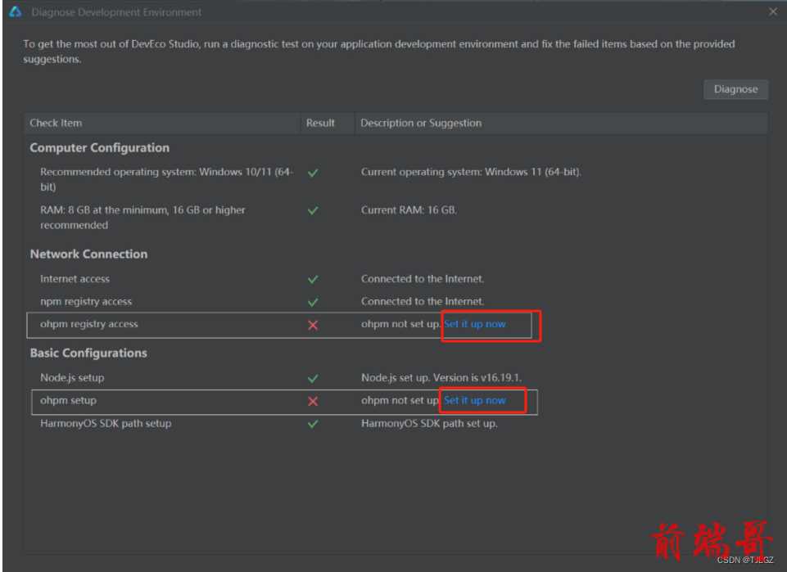The height and width of the screenshot is (572, 787).
Task: Click the green check for Internet access
Action: tap(313, 279)
